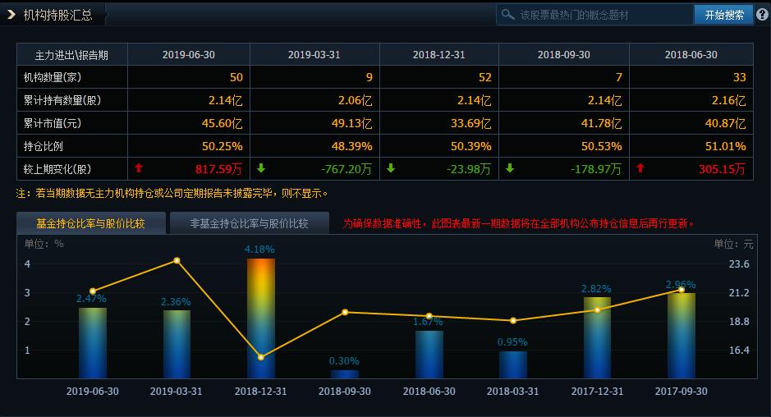The image size is (771, 417).
Task: Click the 开始搜索 button
Action: tap(724, 15)
